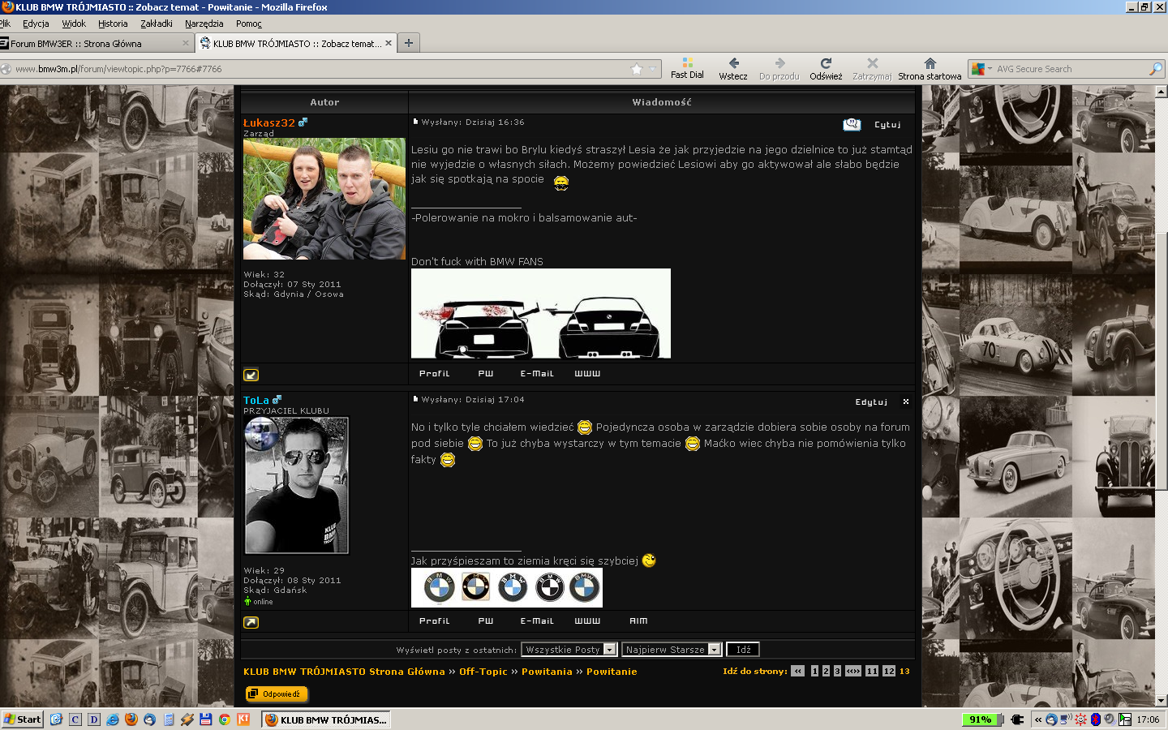This screenshot has height=730, width=1168.
Task: Click Łukasz32's avatar photo
Action: click(x=324, y=199)
